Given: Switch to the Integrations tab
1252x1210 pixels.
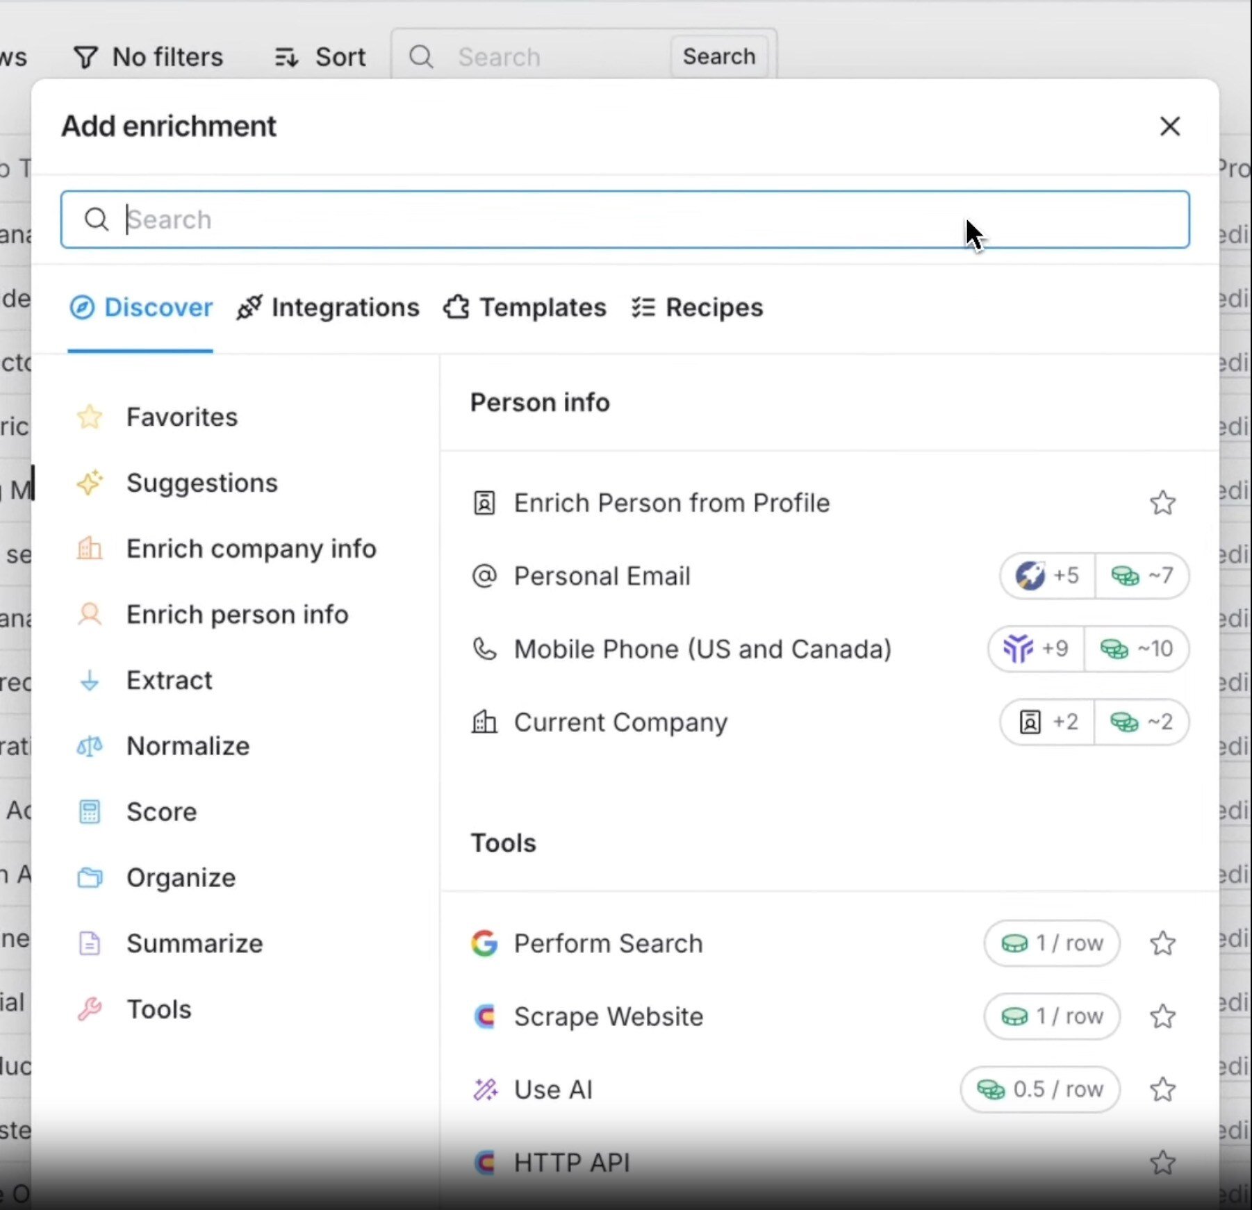Looking at the screenshot, I should [x=328, y=308].
